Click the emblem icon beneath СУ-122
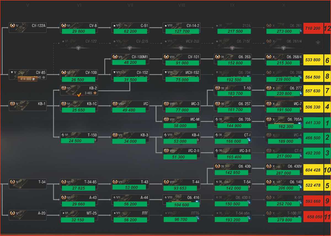This screenshot has height=236, width=331. [79, 48]
